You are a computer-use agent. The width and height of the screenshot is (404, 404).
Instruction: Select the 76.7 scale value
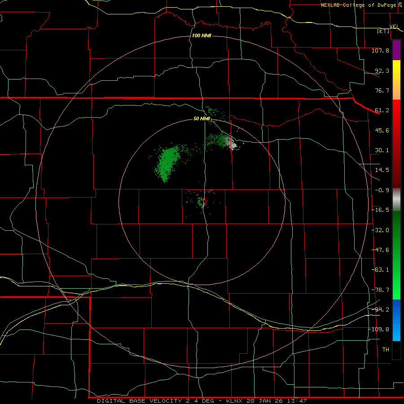coord(382,90)
